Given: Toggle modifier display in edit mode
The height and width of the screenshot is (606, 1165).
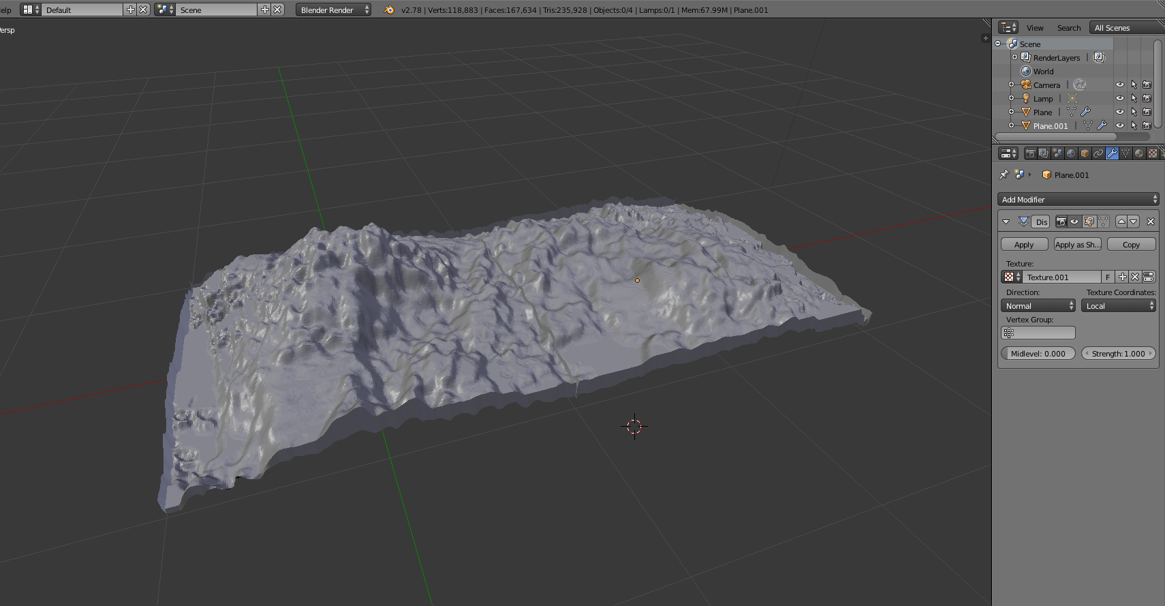Looking at the screenshot, I should pos(1089,222).
